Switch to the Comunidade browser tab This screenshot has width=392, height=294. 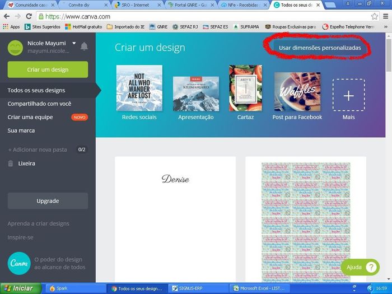coord(30,4)
